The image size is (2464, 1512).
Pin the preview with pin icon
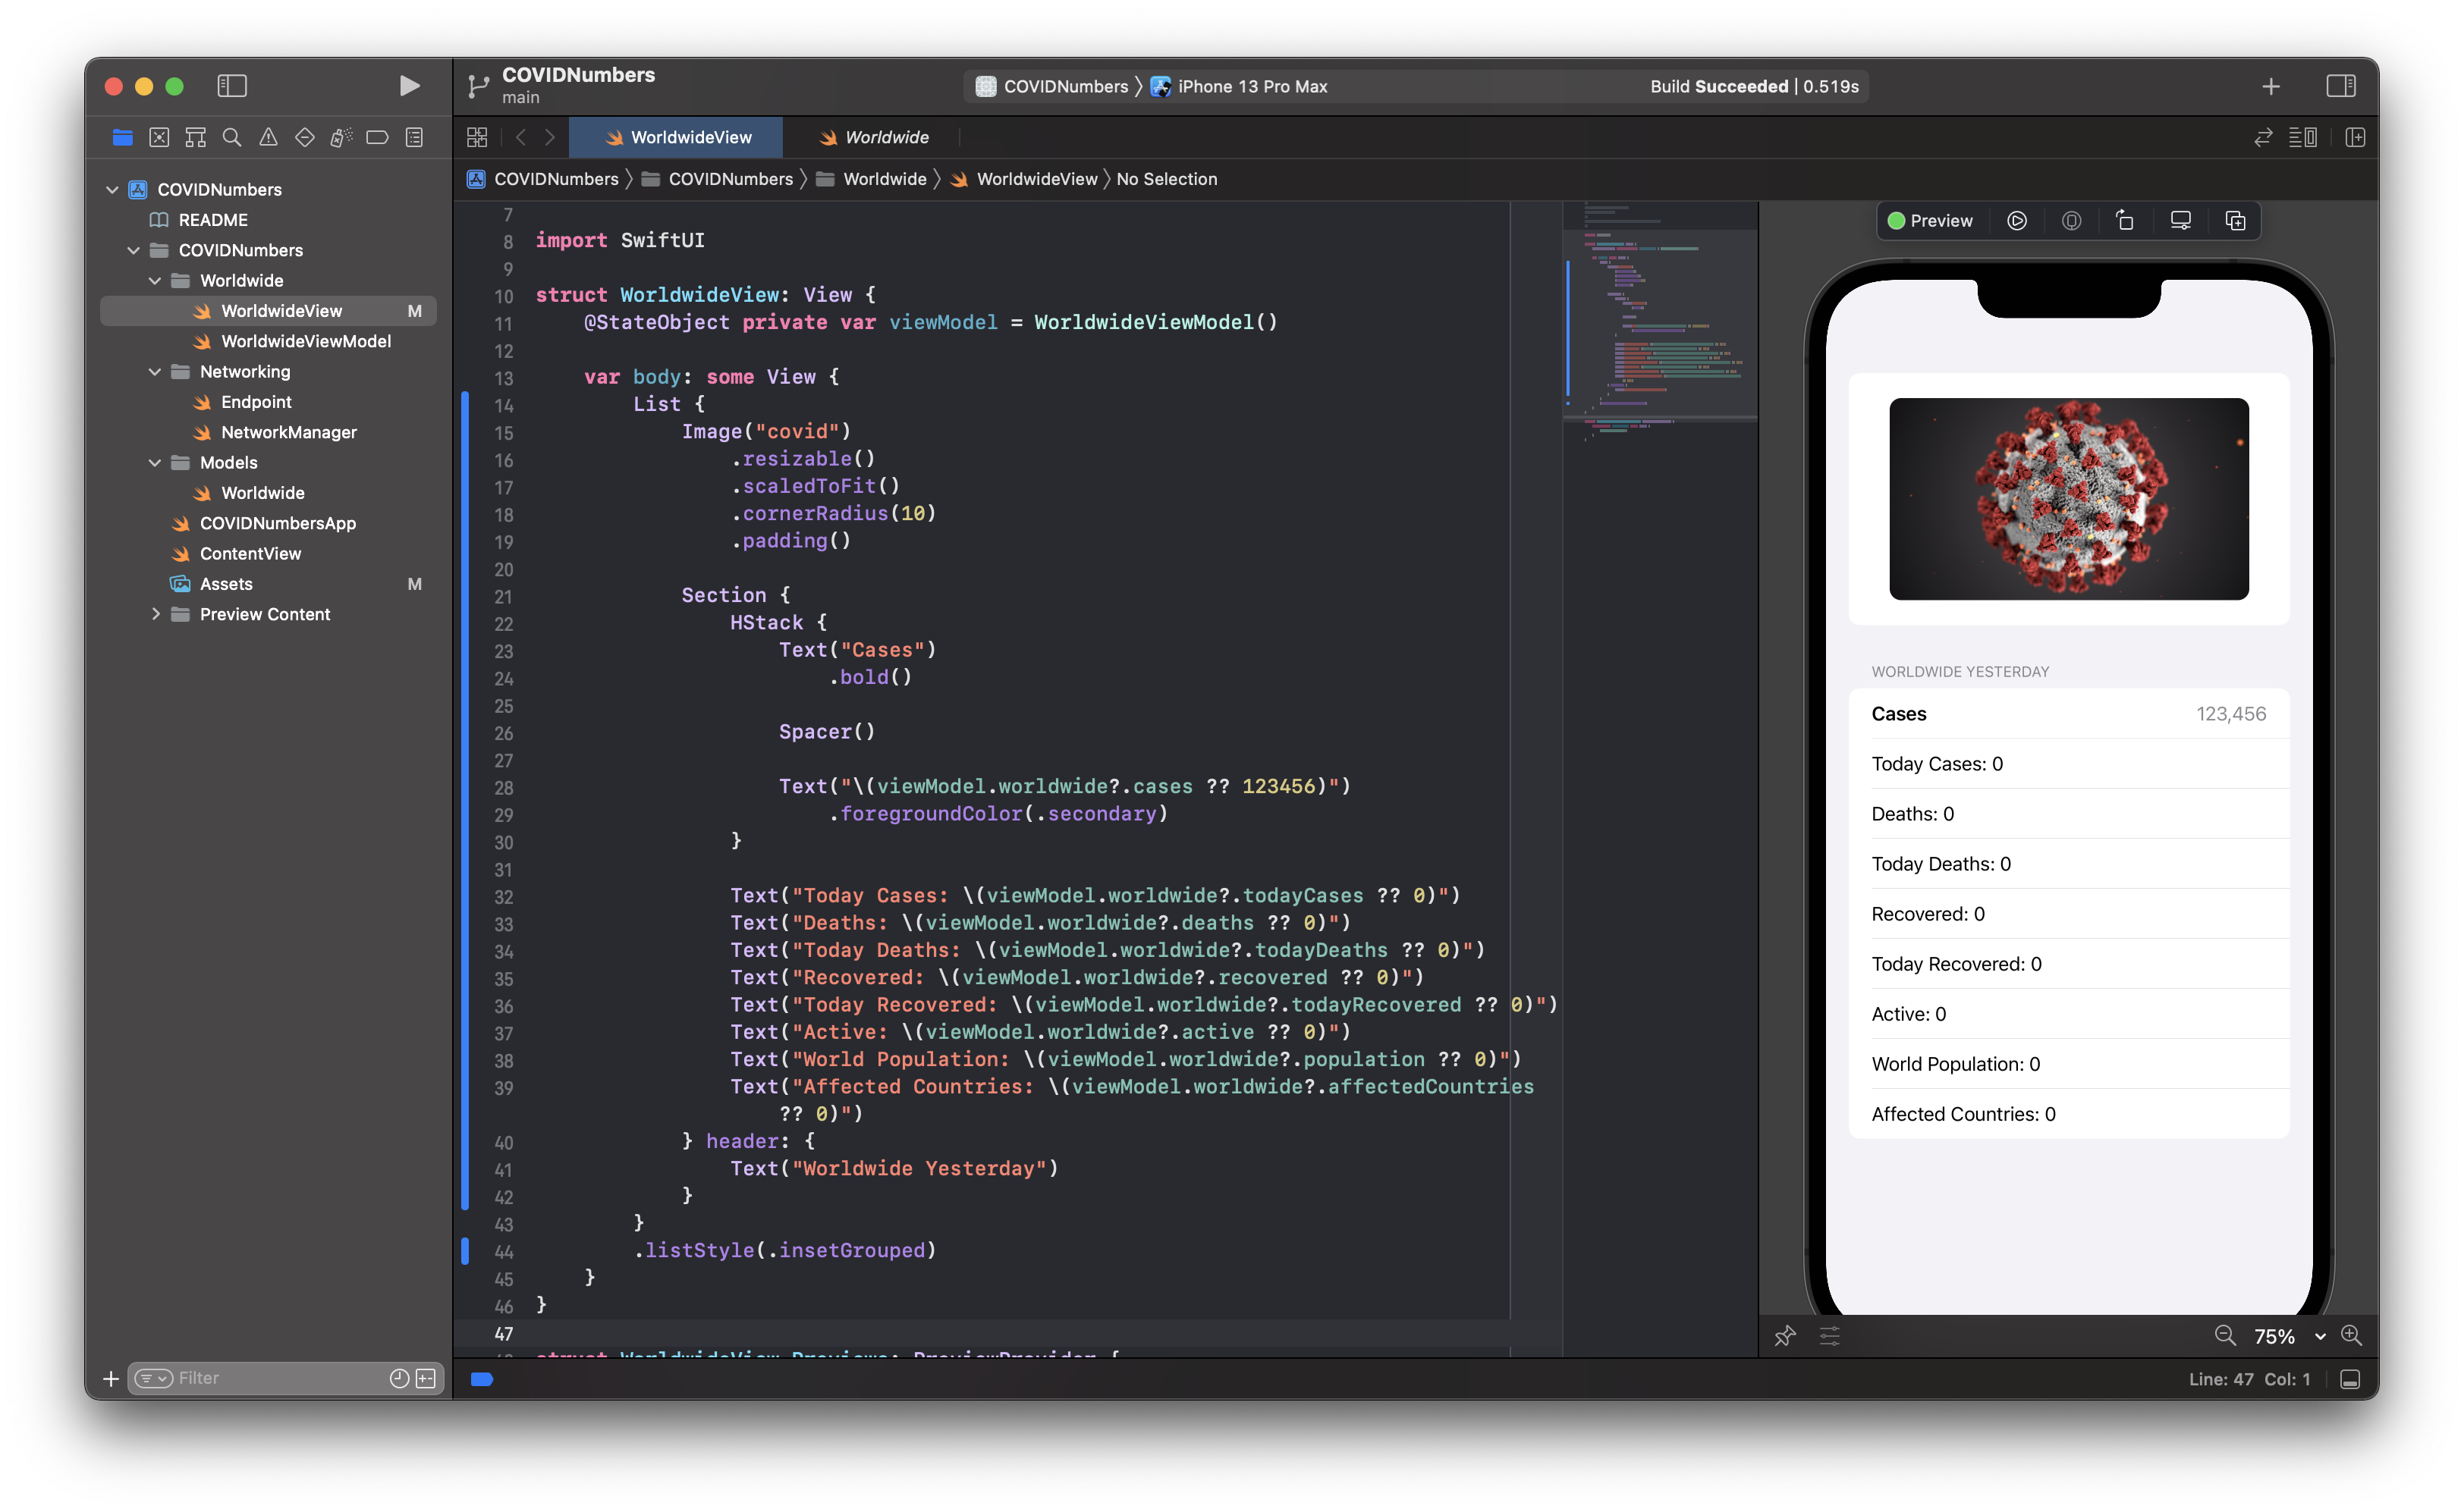click(1785, 1336)
